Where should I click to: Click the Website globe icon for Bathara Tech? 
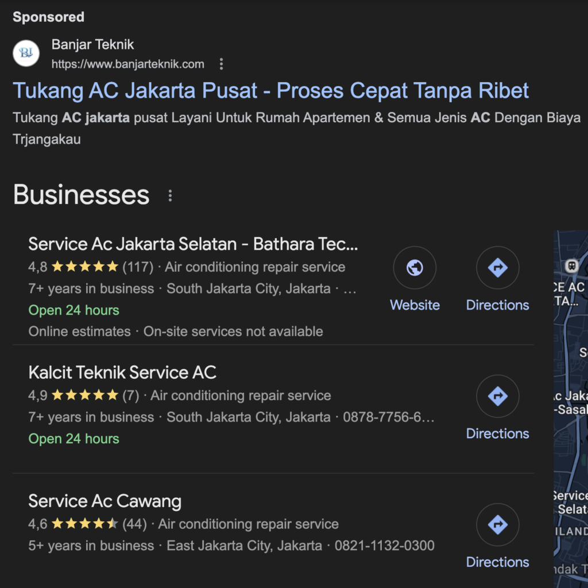(415, 267)
